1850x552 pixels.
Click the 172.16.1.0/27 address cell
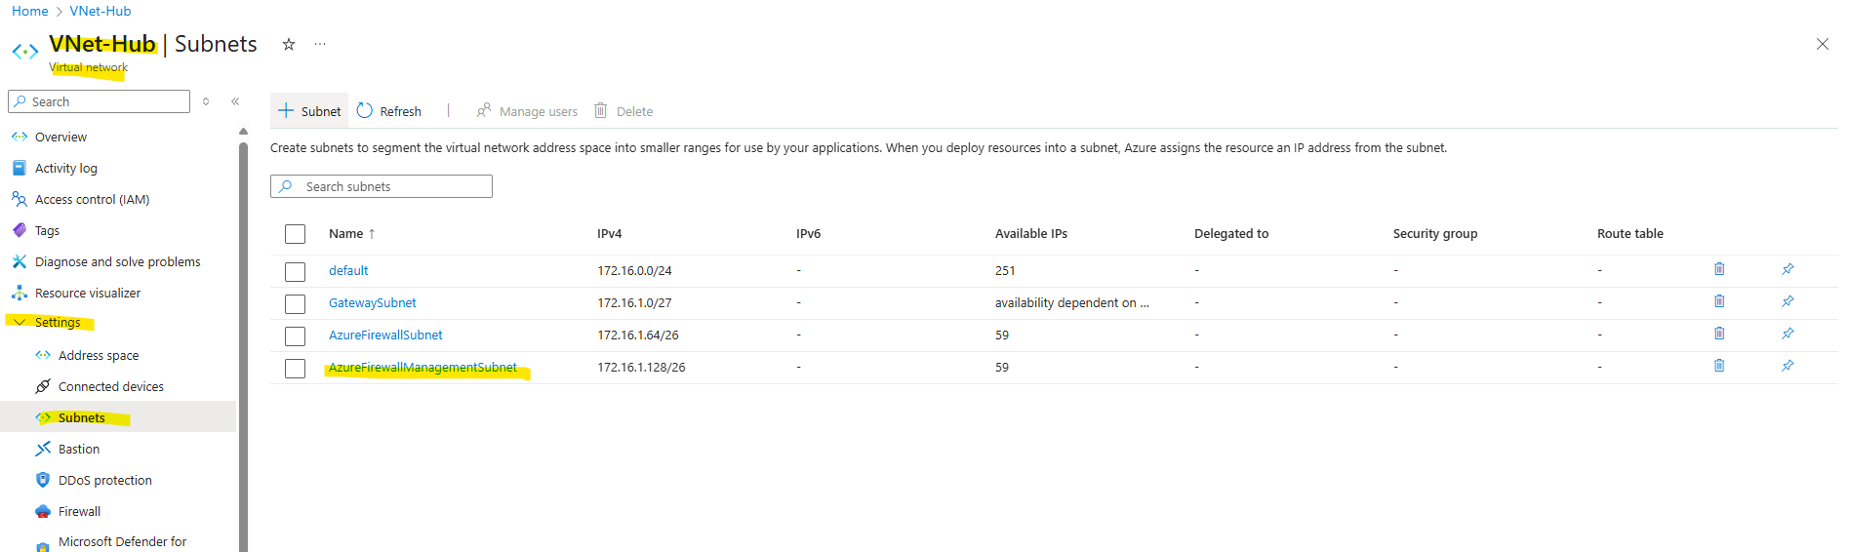tap(634, 302)
